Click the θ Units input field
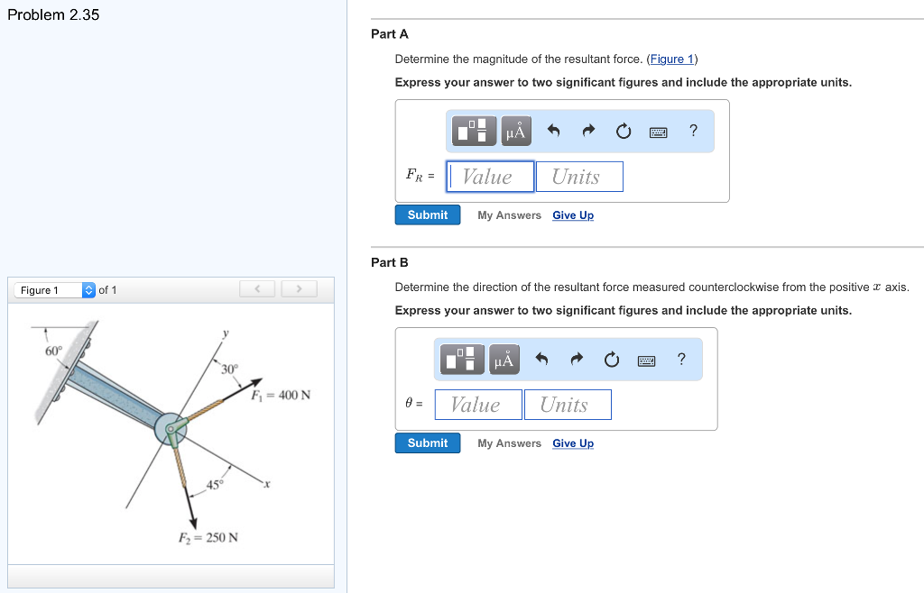Viewport: 924px width, 593px height. click(x=568, y=405)
